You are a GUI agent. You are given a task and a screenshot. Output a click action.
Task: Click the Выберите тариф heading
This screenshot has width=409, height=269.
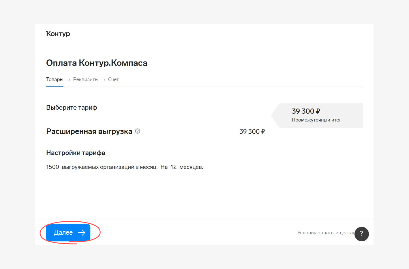pyautogui.click(x=72, y=107)
